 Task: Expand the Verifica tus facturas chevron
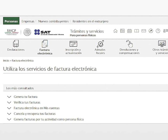[x=9, y=102]
